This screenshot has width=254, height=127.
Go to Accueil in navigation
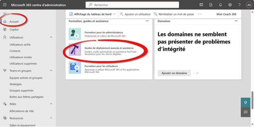(x=14, y=21)
